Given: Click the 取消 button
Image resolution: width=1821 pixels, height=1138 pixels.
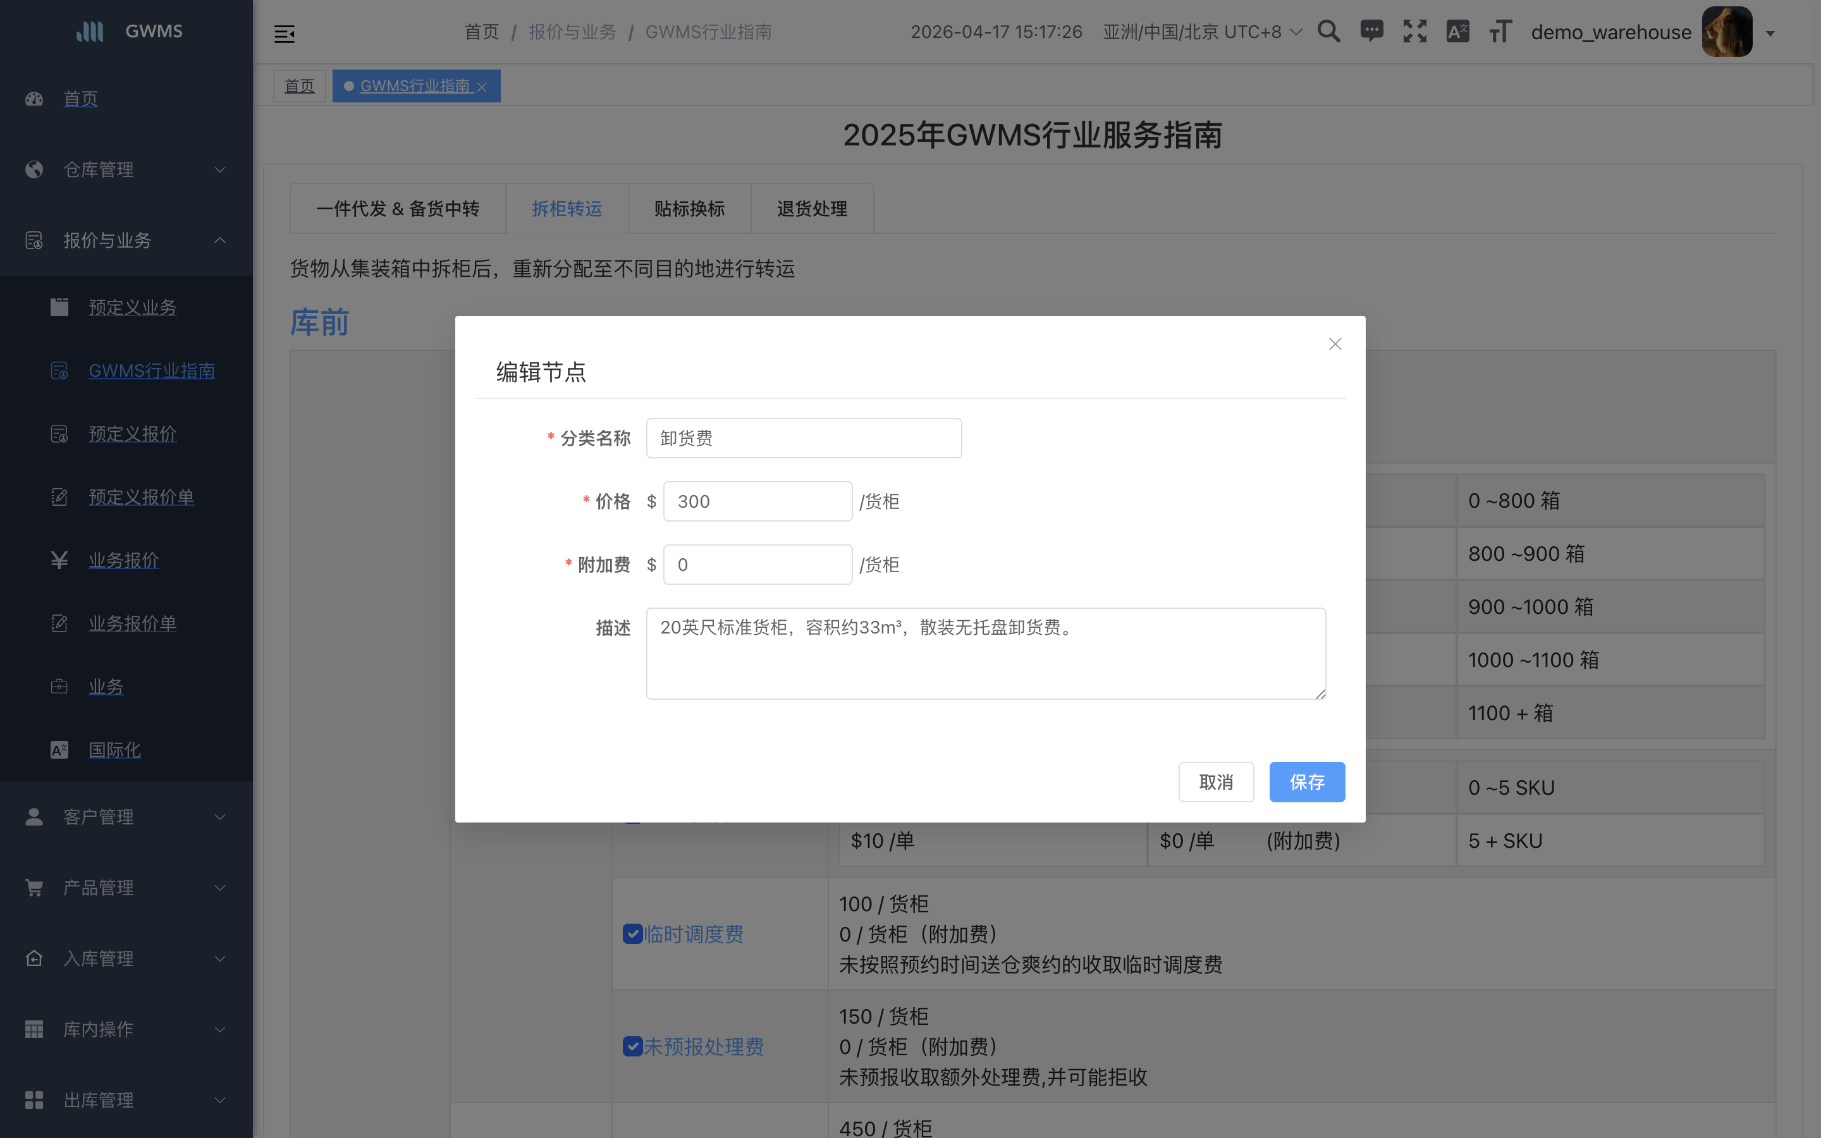Looking at the screenshot, I should pyautogui.click(x=1216, y=782).
